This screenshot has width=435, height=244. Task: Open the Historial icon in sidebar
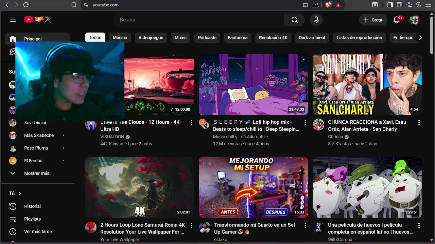[13, 206]
